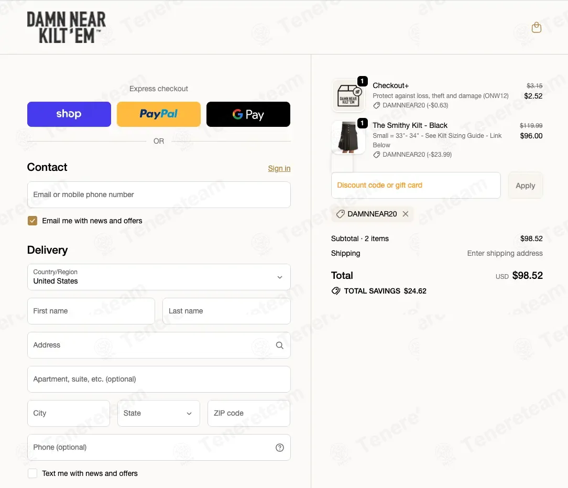Click the Discount code or gift card field
This screenshot has width=568, height=488.
point(416,186)
